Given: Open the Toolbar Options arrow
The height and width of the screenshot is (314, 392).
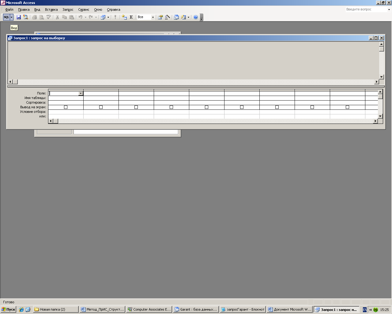Looking at the screenshot, I should [202, 17].
